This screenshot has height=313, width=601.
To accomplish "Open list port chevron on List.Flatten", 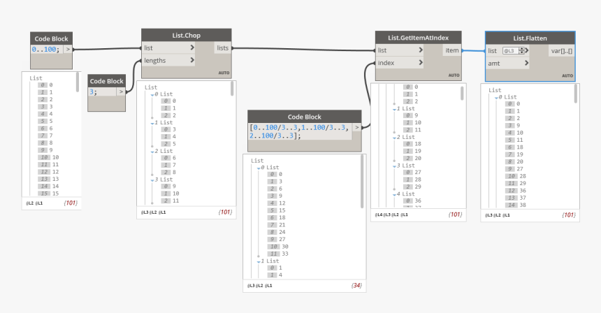I will (527, 50).
